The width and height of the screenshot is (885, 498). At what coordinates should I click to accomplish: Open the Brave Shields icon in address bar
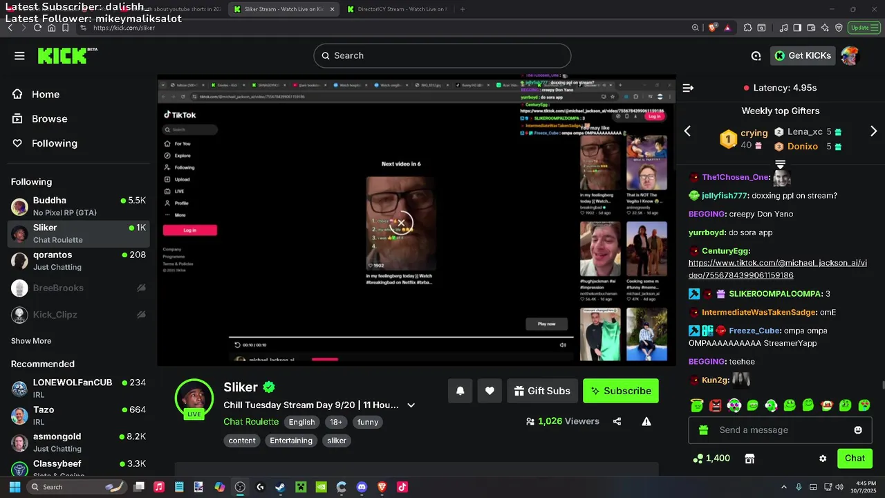click(713, 28)
